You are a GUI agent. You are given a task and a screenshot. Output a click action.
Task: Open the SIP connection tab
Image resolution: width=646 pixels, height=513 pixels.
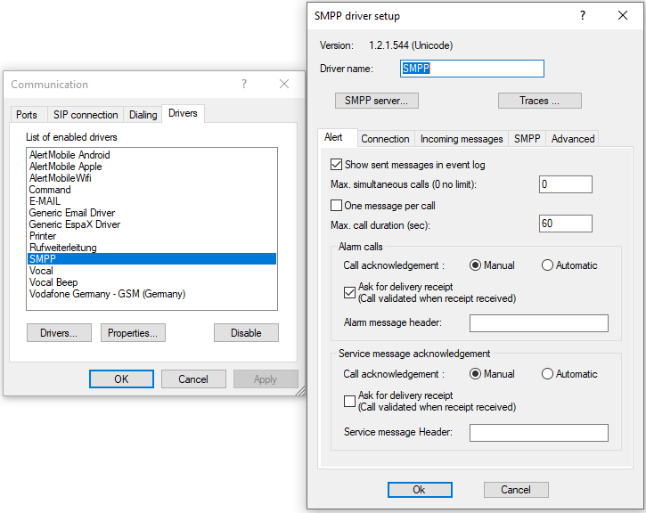tap(86, 115)
